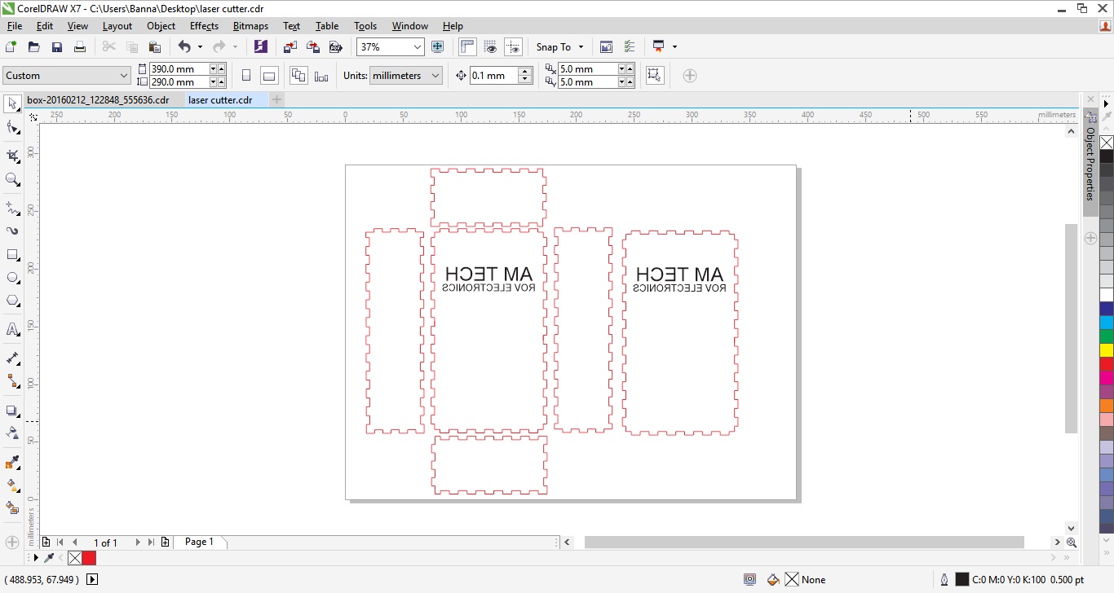Open the Effects menu
This screenshot has width=1114, height=593.
pos(204,26)
